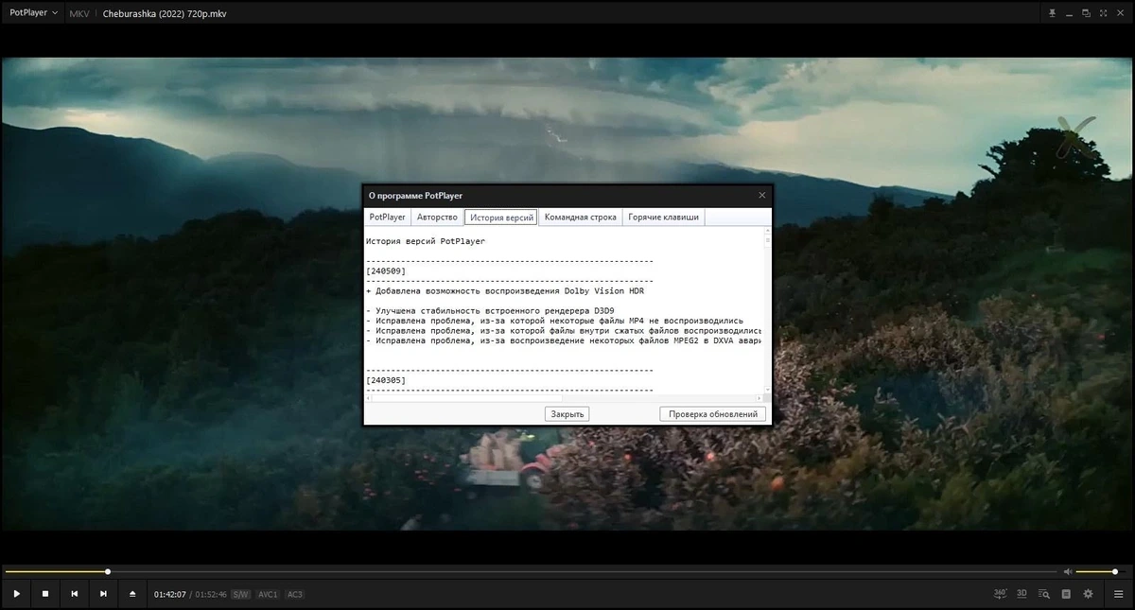Click the AC3 audio codec badge

coord(295,594)
